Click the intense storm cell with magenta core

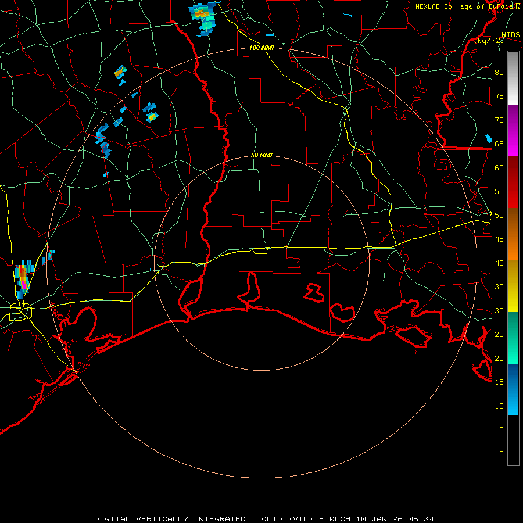(23, 280)
